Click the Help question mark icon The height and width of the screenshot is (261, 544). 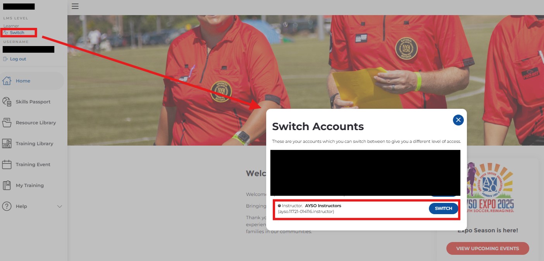(x=7, y=206)
